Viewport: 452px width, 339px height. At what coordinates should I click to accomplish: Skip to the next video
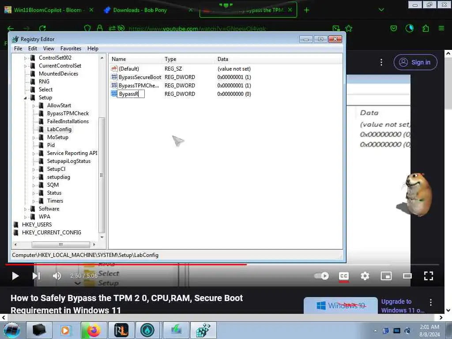pos(36,276)
